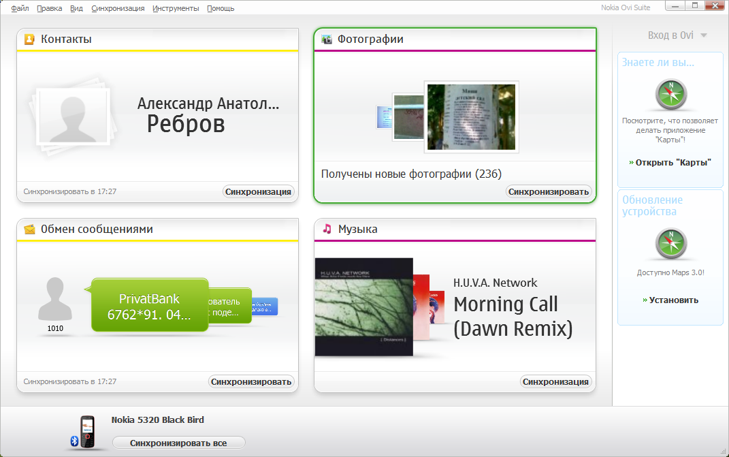729x457 pixels.
Task: Click the 'Установить' link
Action: [674, 300]
